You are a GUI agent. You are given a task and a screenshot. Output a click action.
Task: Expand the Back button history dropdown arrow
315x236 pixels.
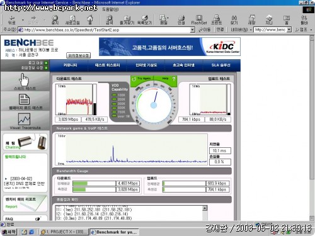pyautogui.click(x=23, y=20)
